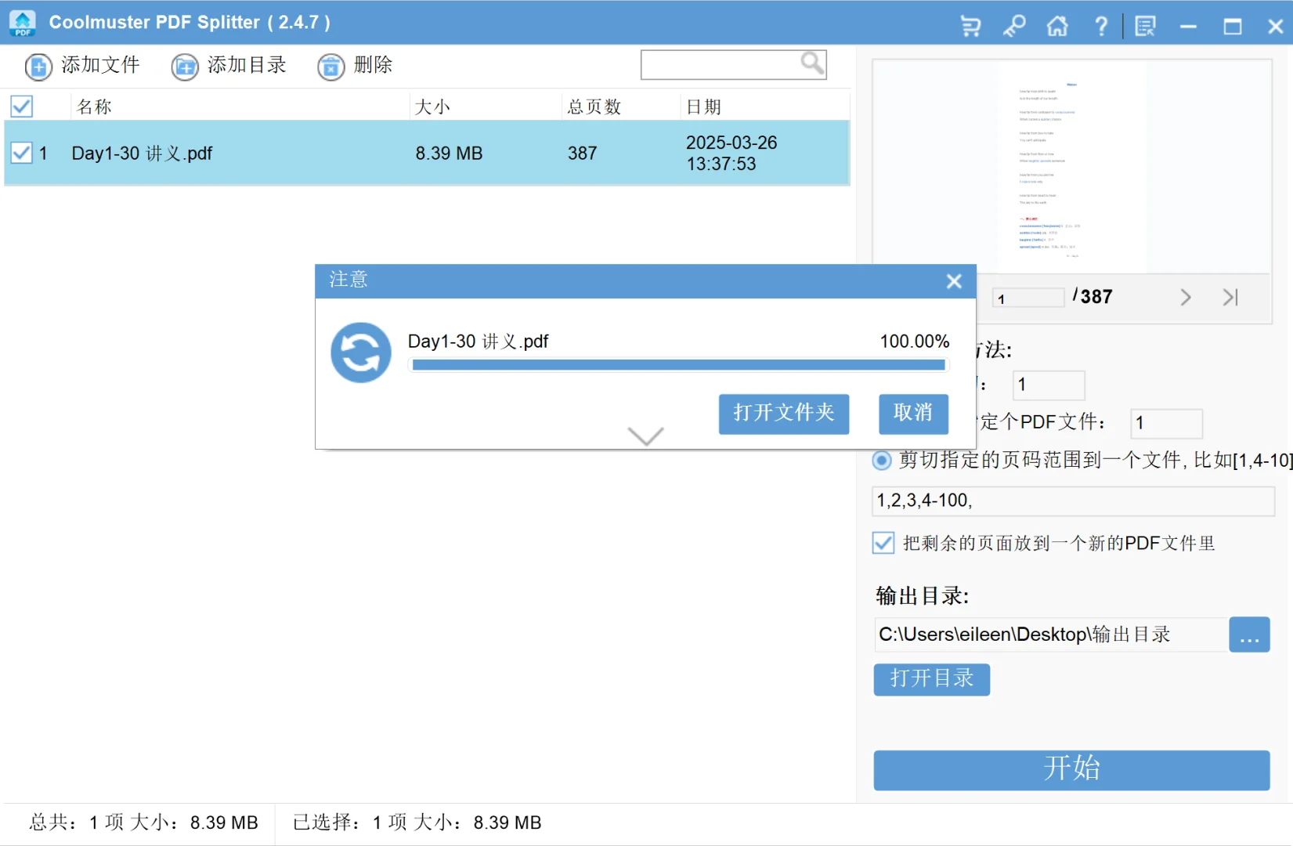Screen dimensions: 1293x846
Task: Sort by 大小 column header
Action: (x=432, y=107)
